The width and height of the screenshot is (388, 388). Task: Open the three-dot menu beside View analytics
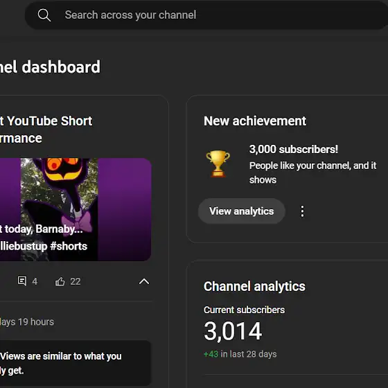coord(302,211)
